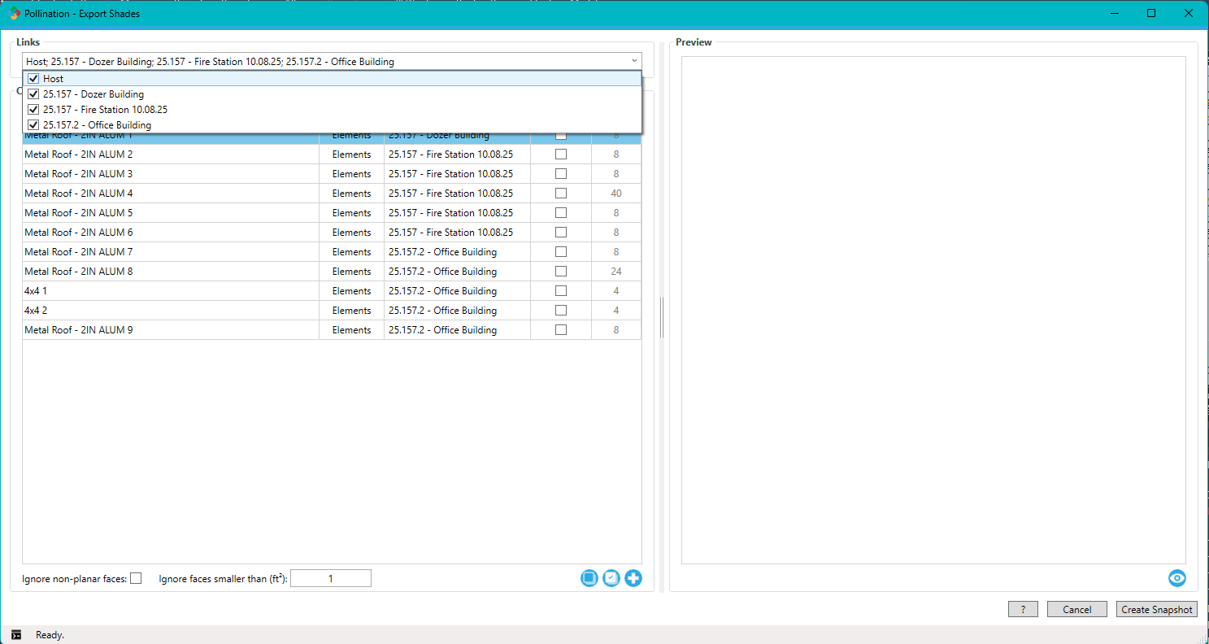
Task: Select the 4x4 2 element row
Action: pyautogui.click(x=171, y=311)
